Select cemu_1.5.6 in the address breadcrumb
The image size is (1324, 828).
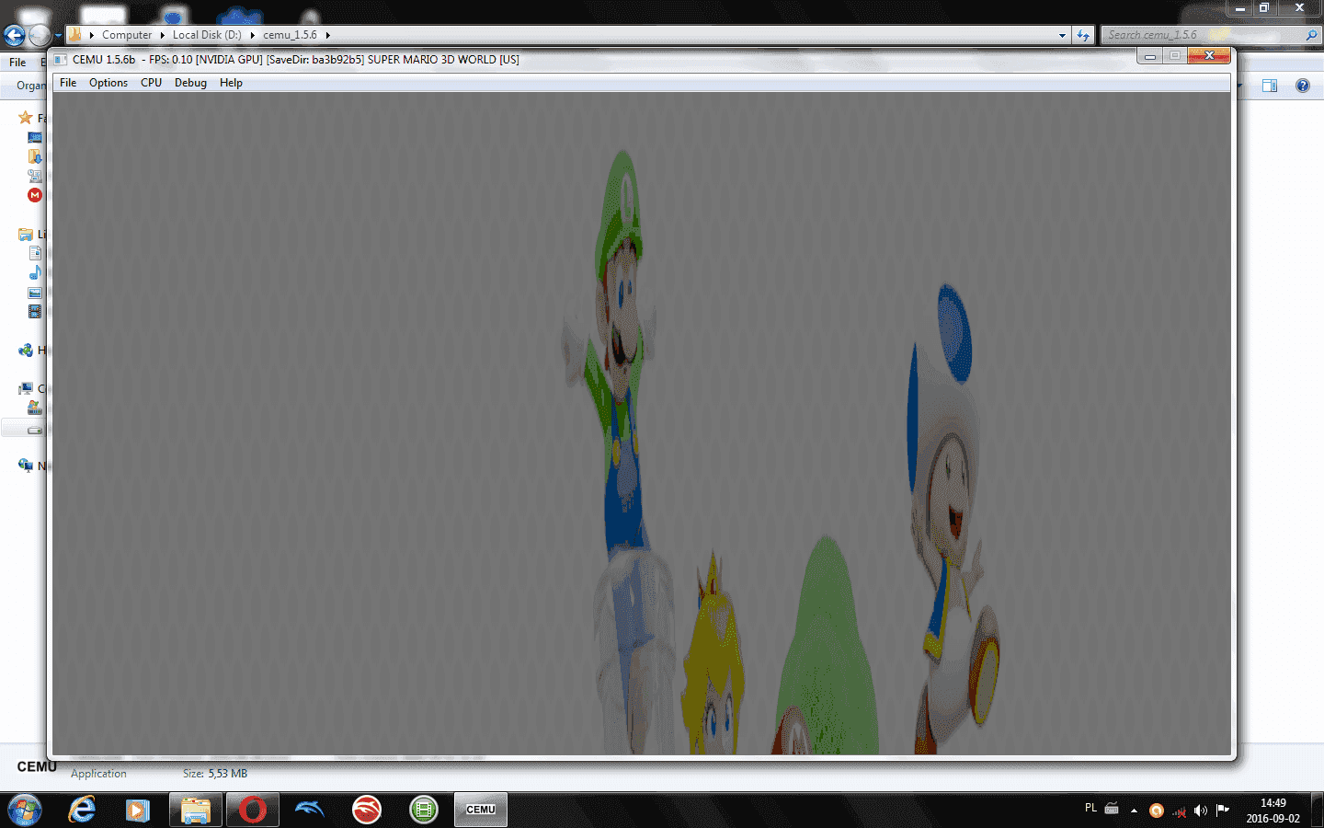click(x=290, y=35)
